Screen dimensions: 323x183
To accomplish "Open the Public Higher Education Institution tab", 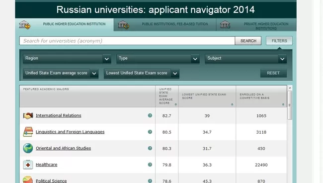I will click(64, 25).
